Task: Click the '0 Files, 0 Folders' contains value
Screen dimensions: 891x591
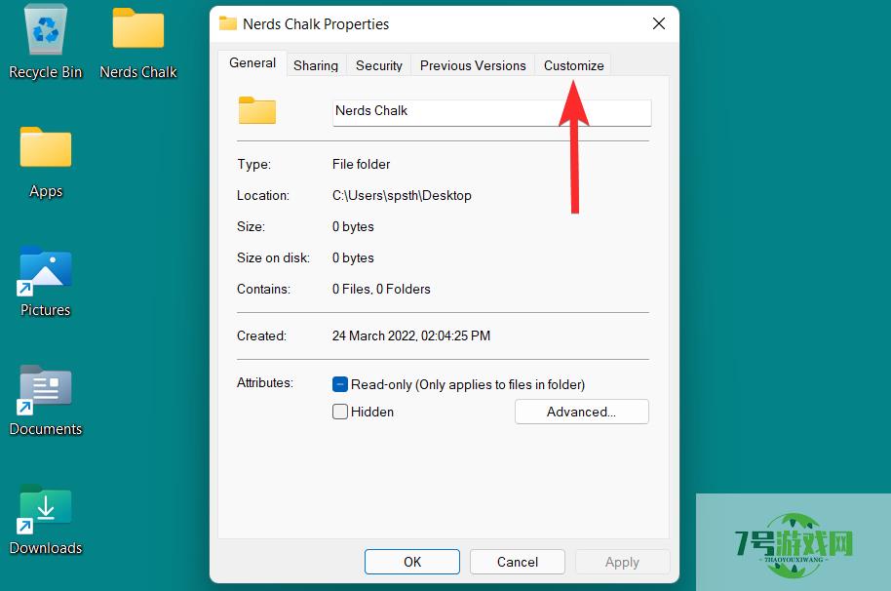Action: pos(381,290)
